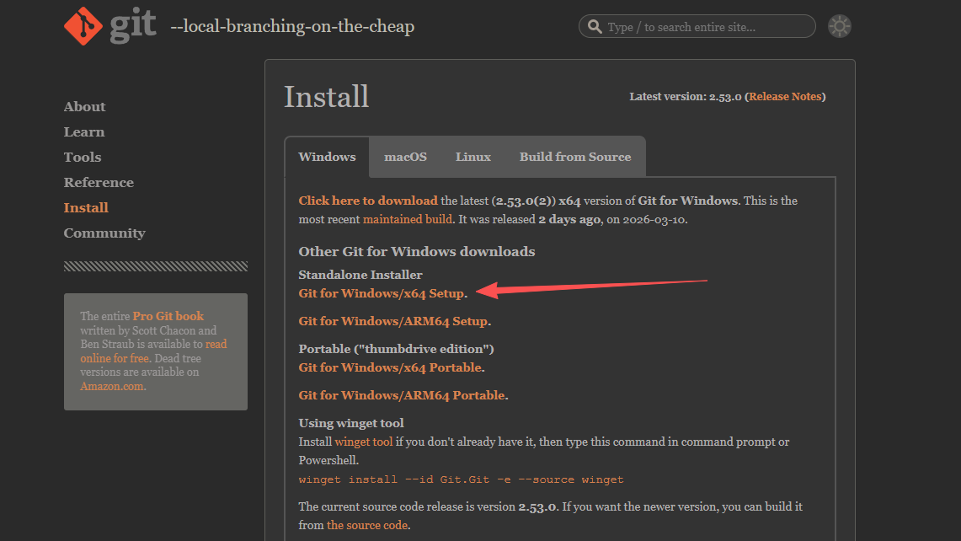This screenshot has width=961, height=541.
Task: Go to the Learn section
Action: coord(84,132)
